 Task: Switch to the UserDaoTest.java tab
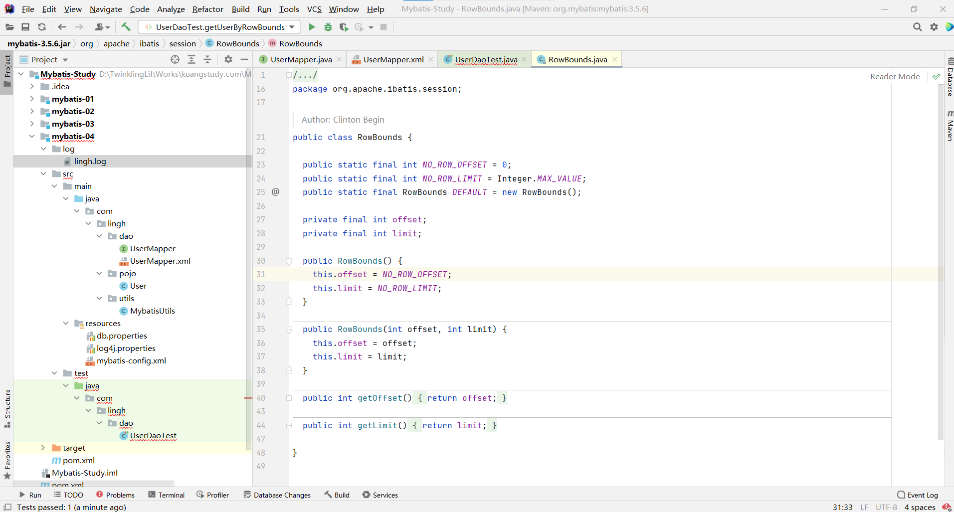[486, 59]
